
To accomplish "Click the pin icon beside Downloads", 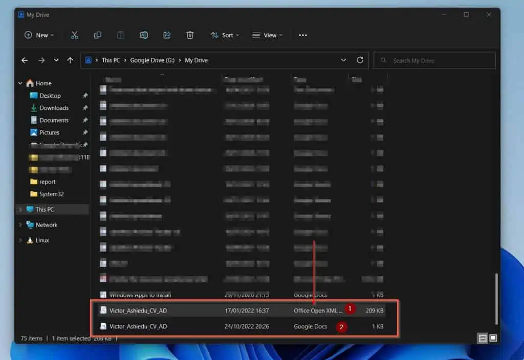I will (85, 108).
